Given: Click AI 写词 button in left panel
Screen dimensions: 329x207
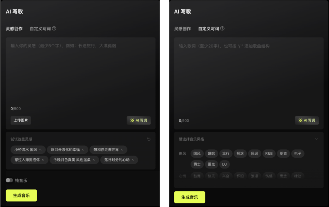Looking at the screenshot, I should pyautogui.click(x=139, y=120).
